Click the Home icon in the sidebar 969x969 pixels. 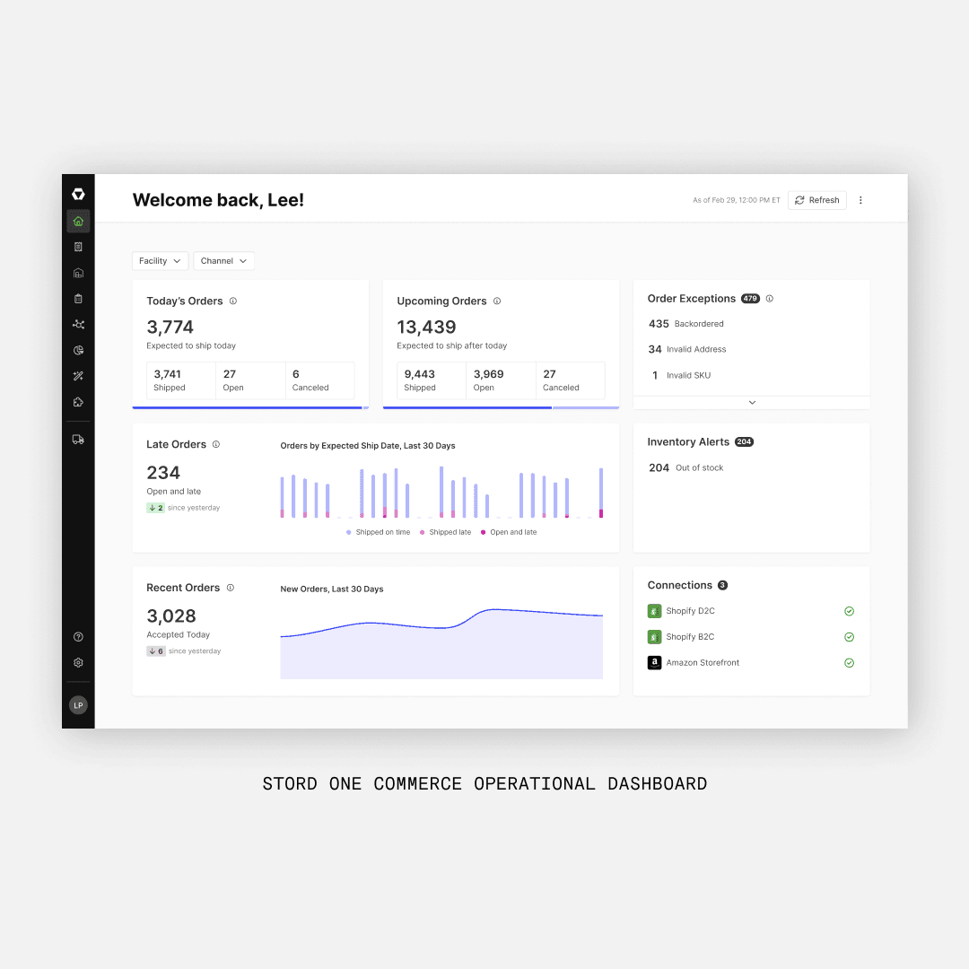click(78, 221)
